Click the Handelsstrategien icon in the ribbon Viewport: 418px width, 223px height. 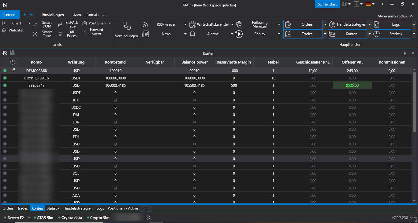pos(332,24)
